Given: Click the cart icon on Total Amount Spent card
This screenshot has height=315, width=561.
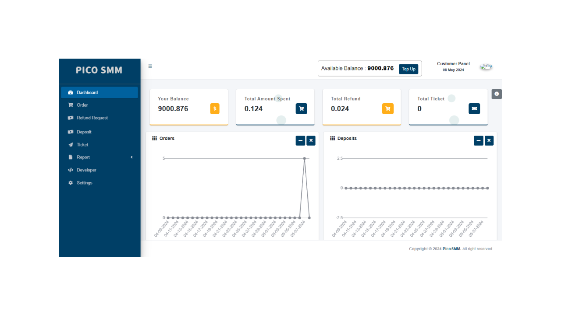Looking at the screenshot, I should 301,108.
